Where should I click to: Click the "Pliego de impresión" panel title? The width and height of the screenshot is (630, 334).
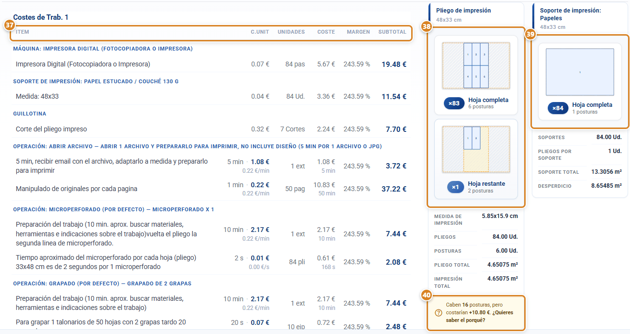pos(464,10)
